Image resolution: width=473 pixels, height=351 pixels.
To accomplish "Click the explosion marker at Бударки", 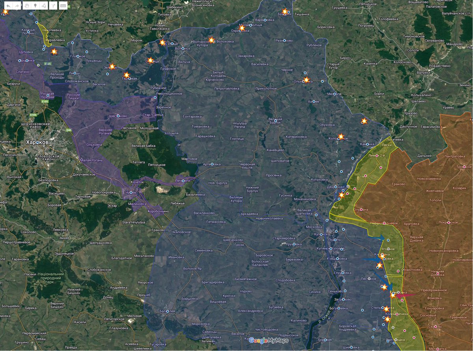I will [x=285, y=12].
